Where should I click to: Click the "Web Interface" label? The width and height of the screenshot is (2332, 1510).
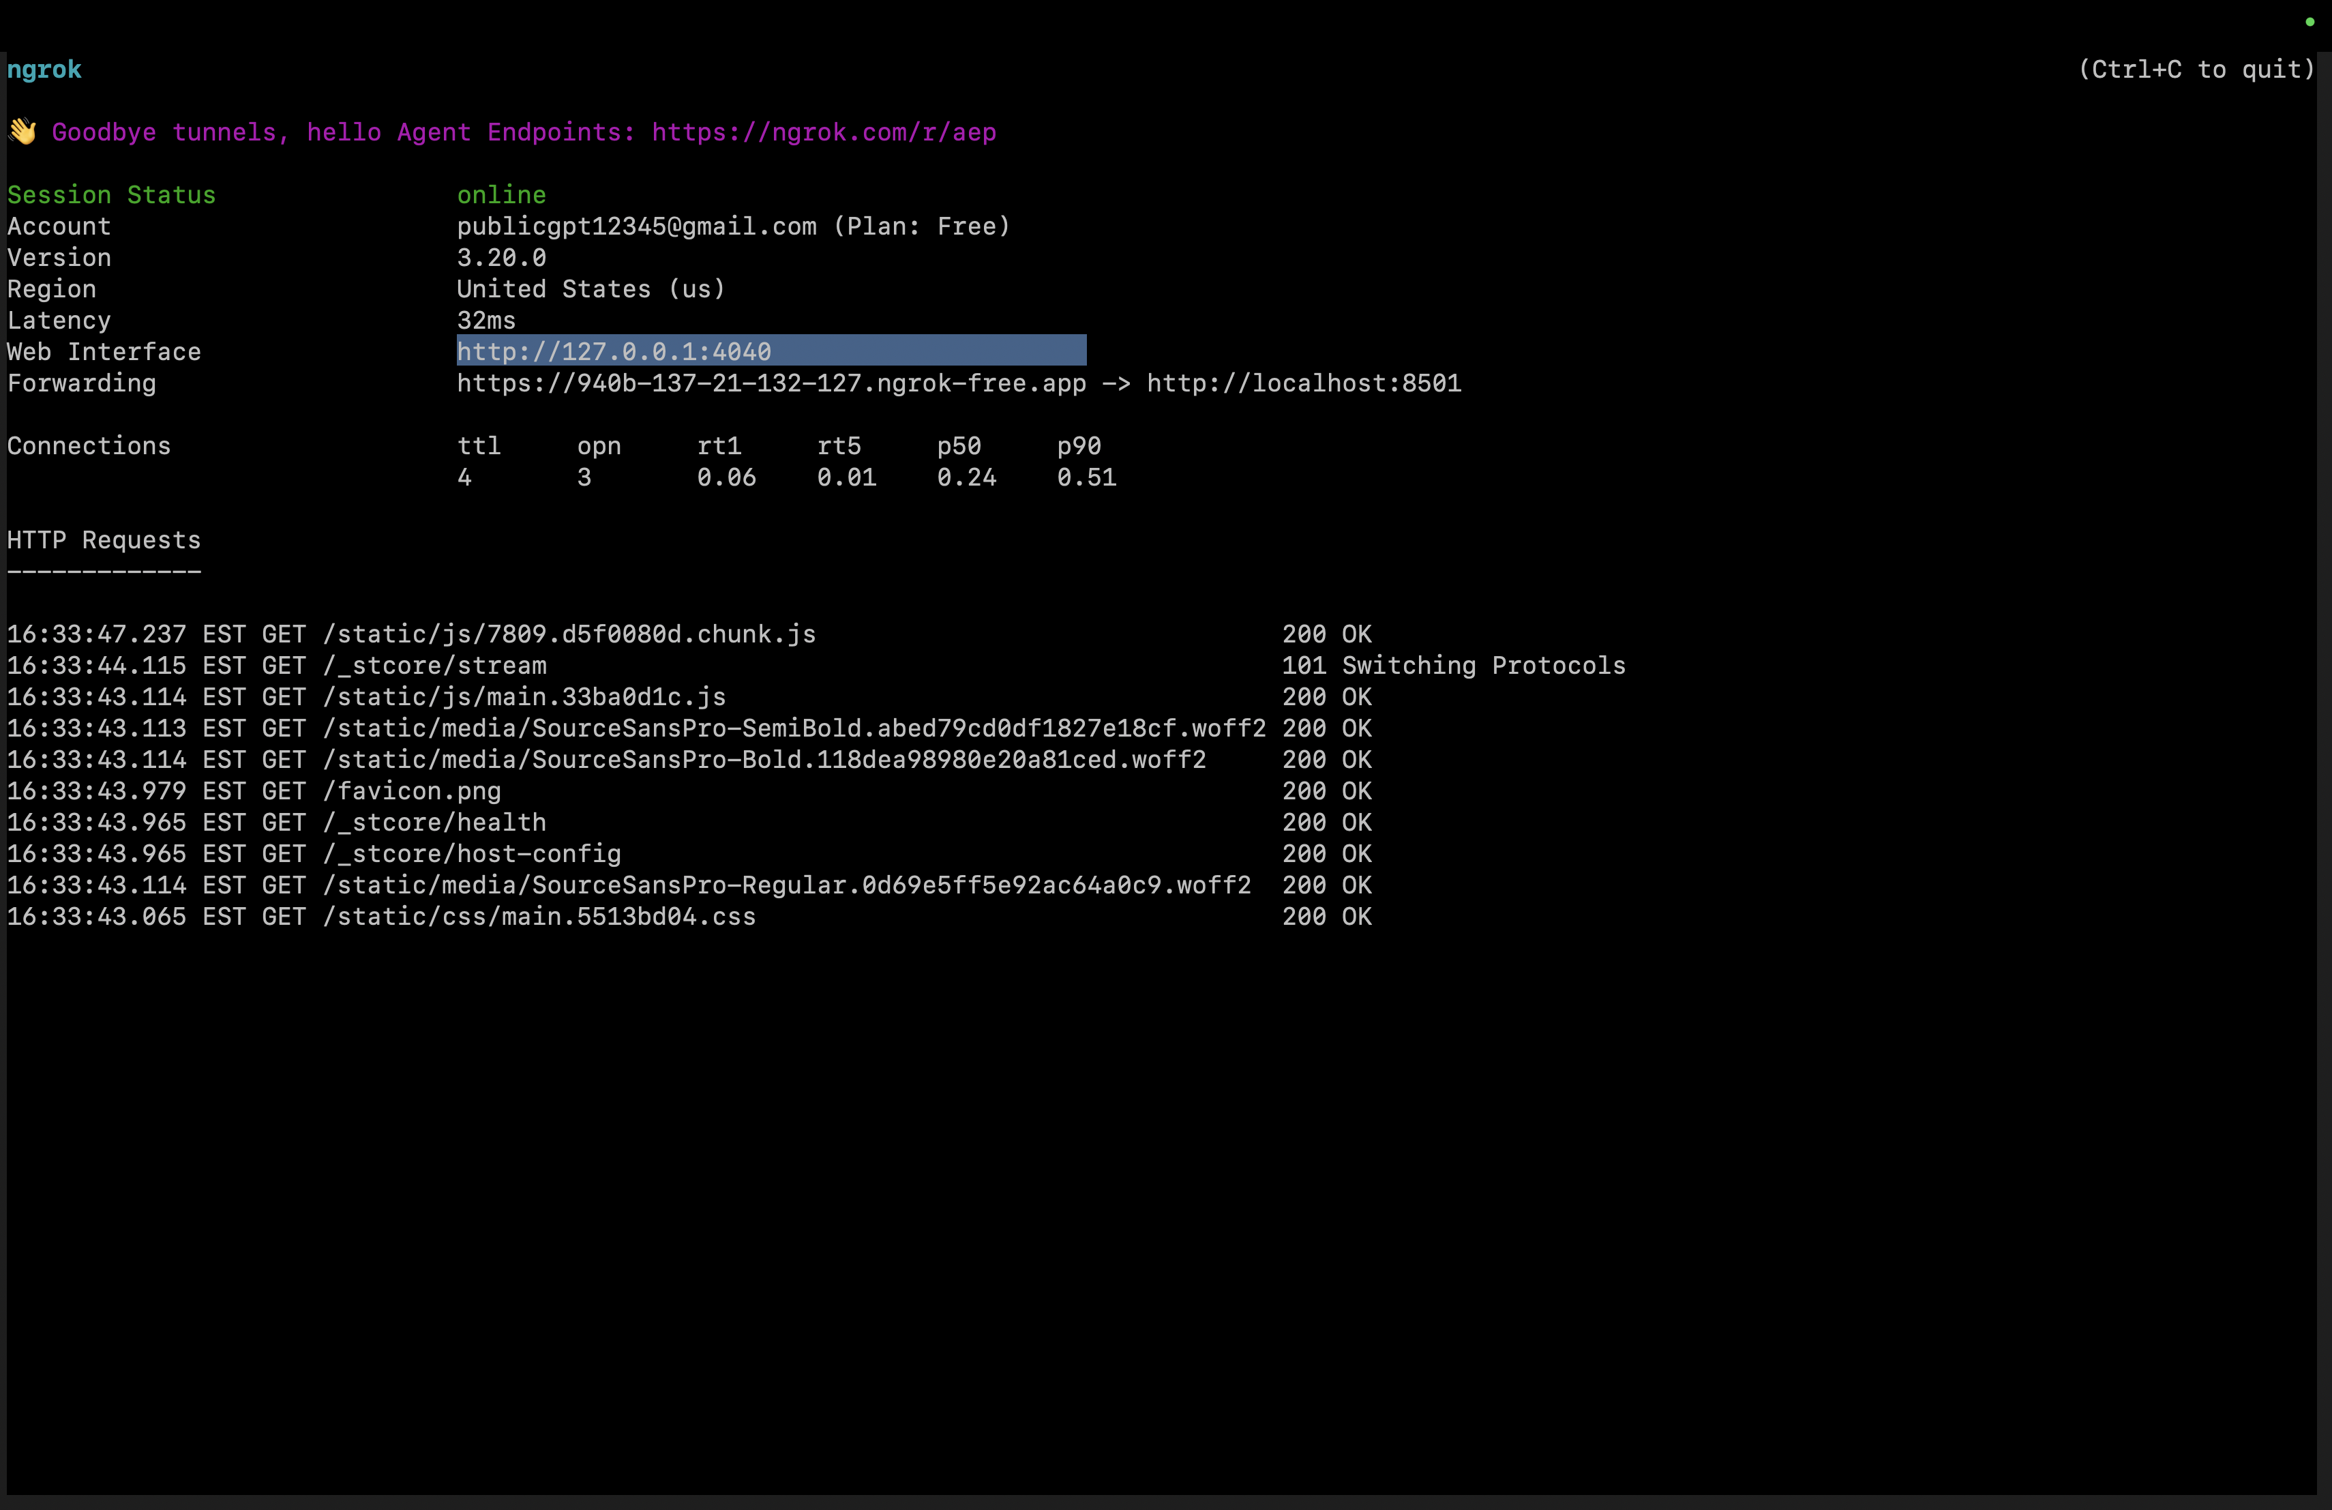(x=104, y=352)
